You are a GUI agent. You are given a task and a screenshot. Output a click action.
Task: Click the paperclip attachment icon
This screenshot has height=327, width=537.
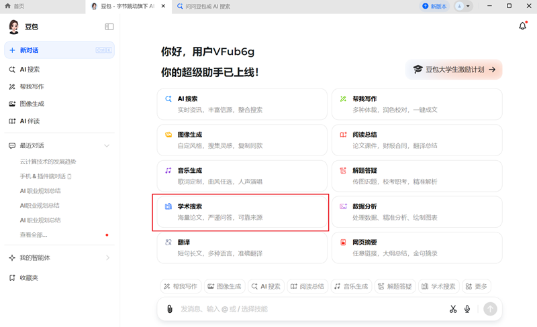click(170, 309)
